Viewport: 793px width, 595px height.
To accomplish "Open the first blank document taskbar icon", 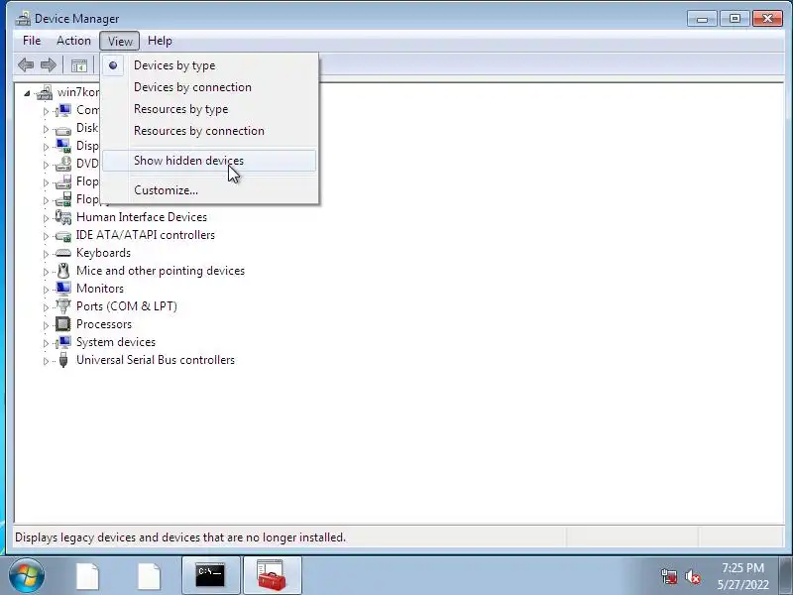I will point(87,576).
